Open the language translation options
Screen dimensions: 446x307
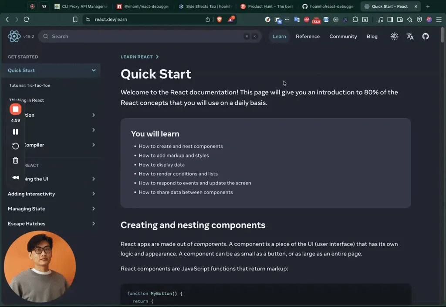pyautogui.click(x=410, y=36)
